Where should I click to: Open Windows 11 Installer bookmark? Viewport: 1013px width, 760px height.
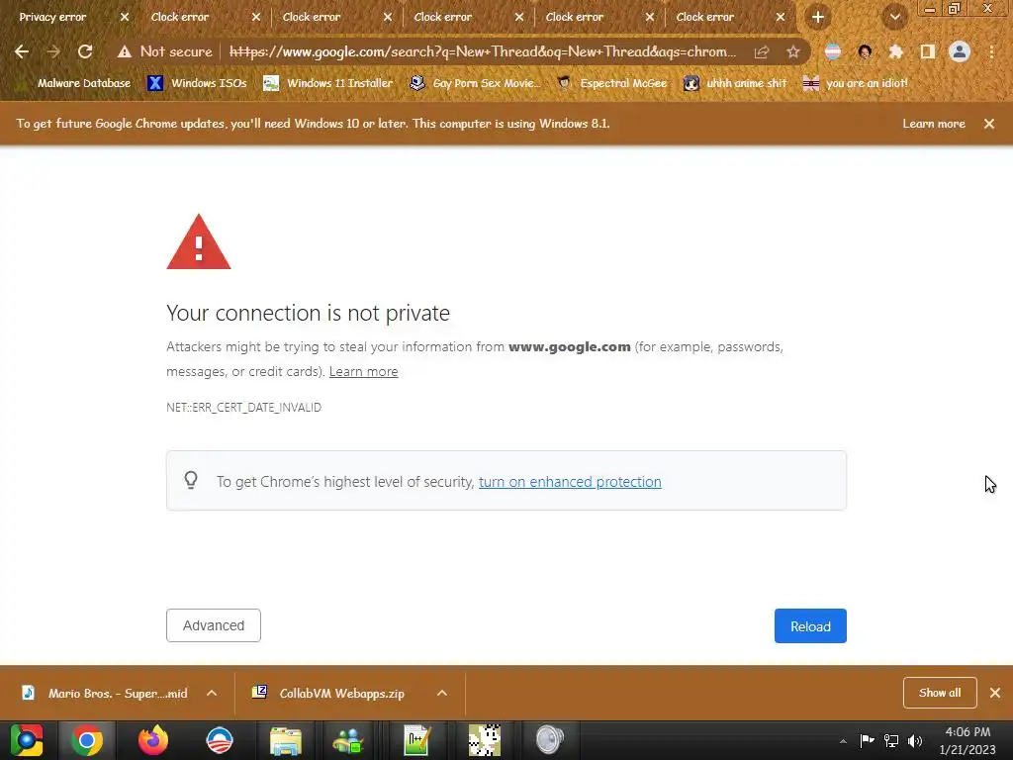coord(328,83)
